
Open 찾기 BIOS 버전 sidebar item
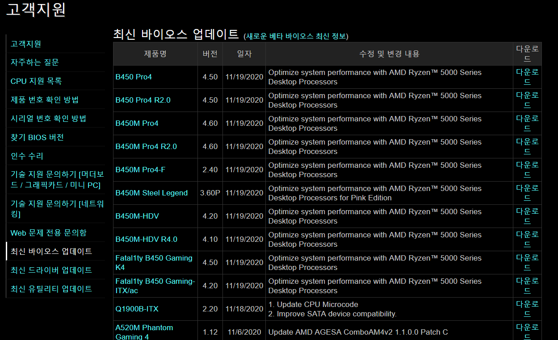pos(37,137)
